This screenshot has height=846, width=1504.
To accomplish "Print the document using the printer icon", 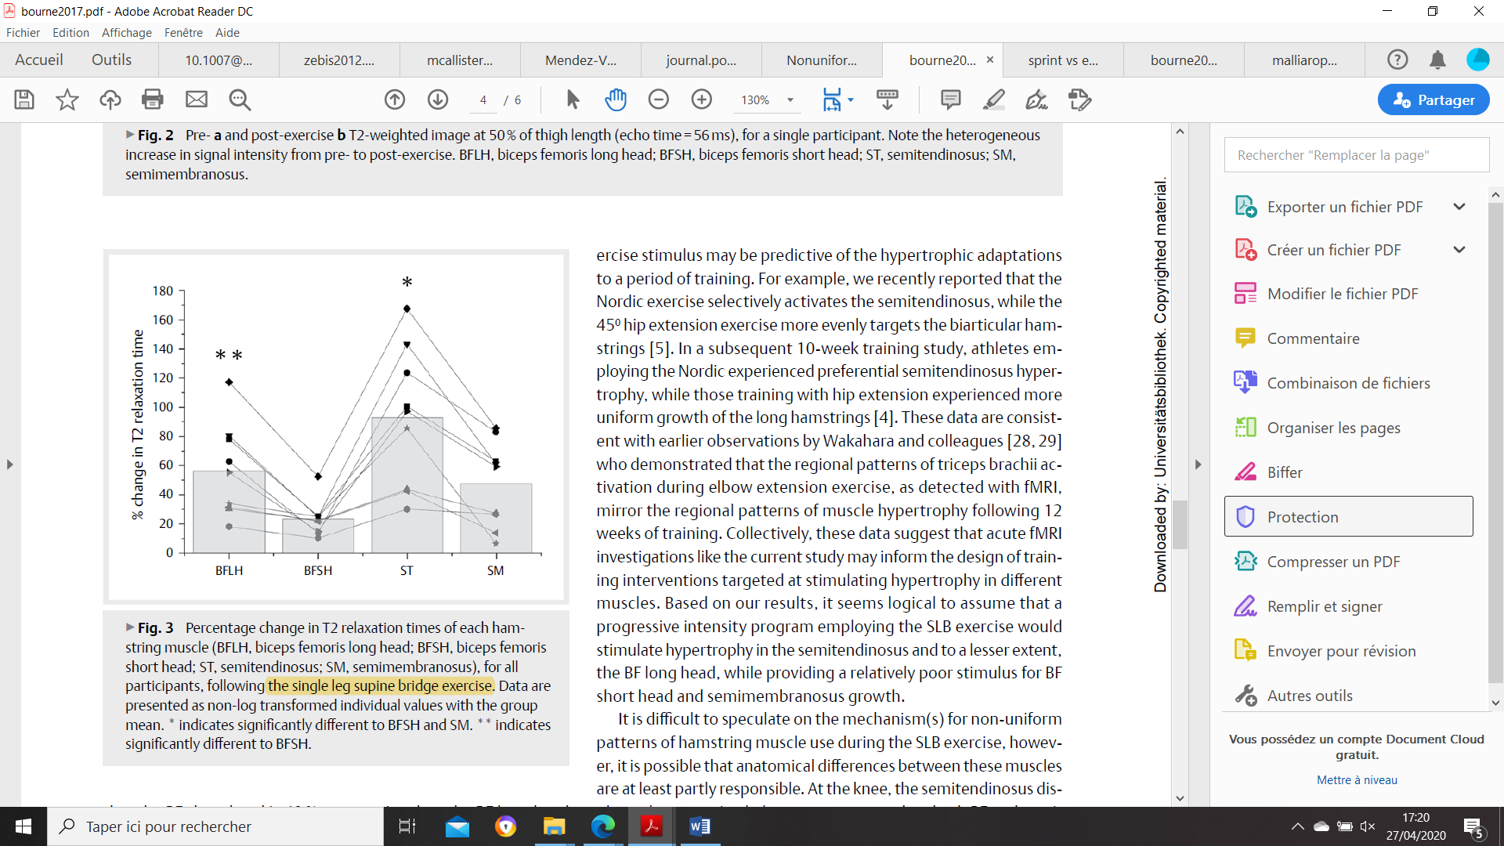I will coord(153,99).
